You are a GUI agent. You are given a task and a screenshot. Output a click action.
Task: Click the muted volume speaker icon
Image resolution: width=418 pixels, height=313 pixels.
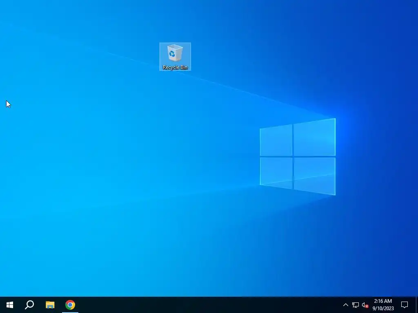pos(365,305)
